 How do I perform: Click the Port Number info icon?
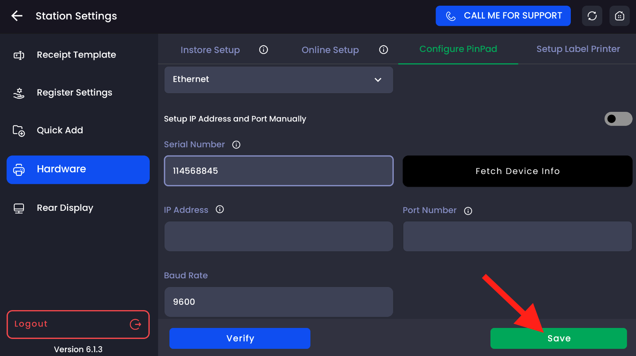click(468, 211)
